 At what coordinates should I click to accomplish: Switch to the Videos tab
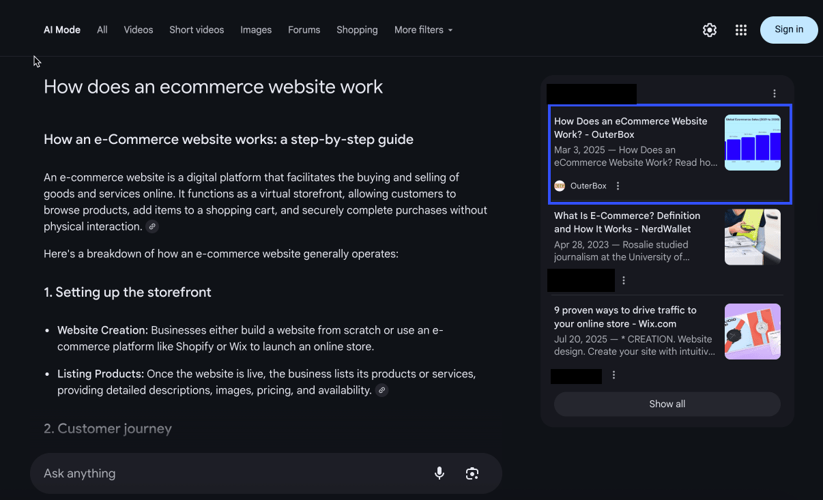click(x=139, y=30)
